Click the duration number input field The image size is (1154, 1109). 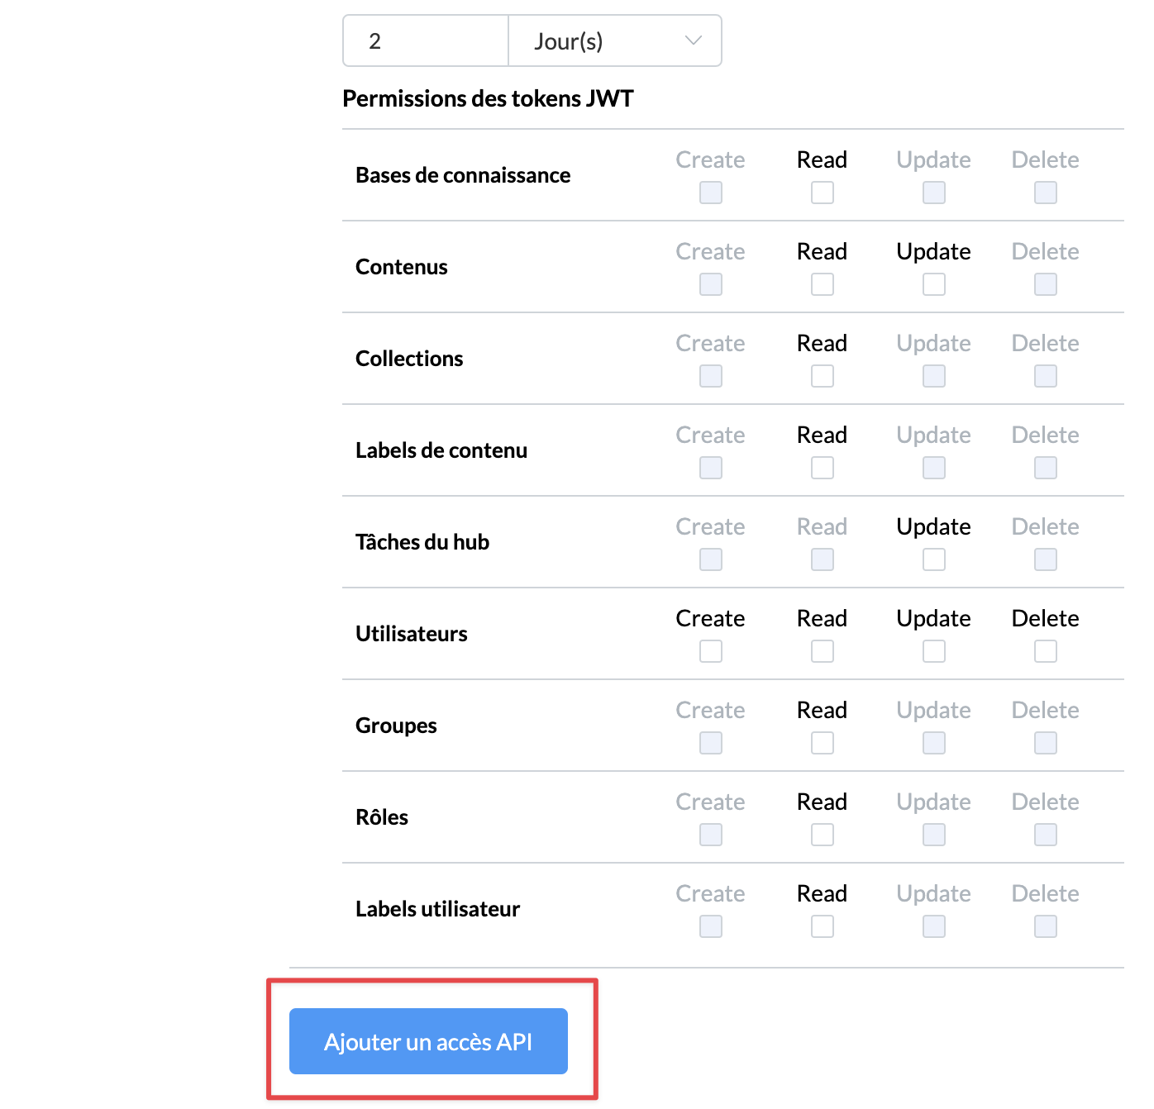[426, 41]
